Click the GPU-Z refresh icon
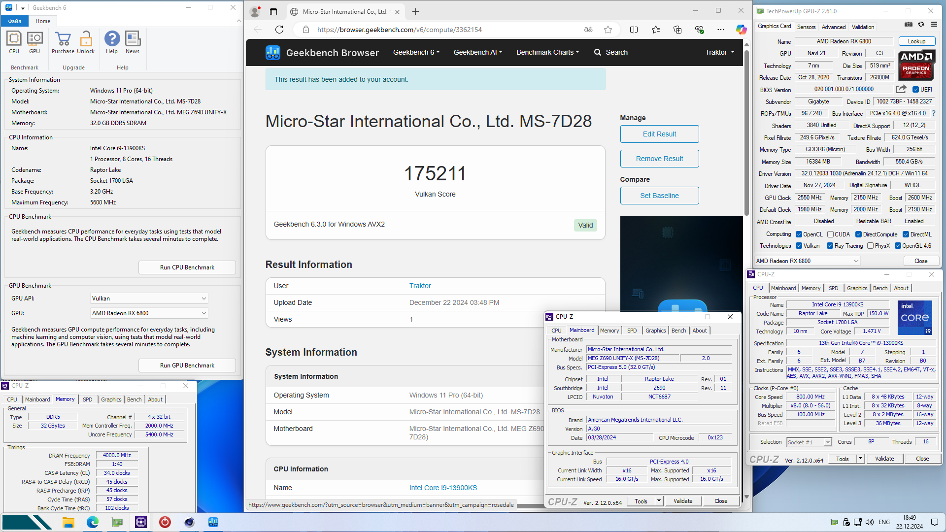Image resolution: width=946 pixels, height=532 pixels. [x=921, y=24]
